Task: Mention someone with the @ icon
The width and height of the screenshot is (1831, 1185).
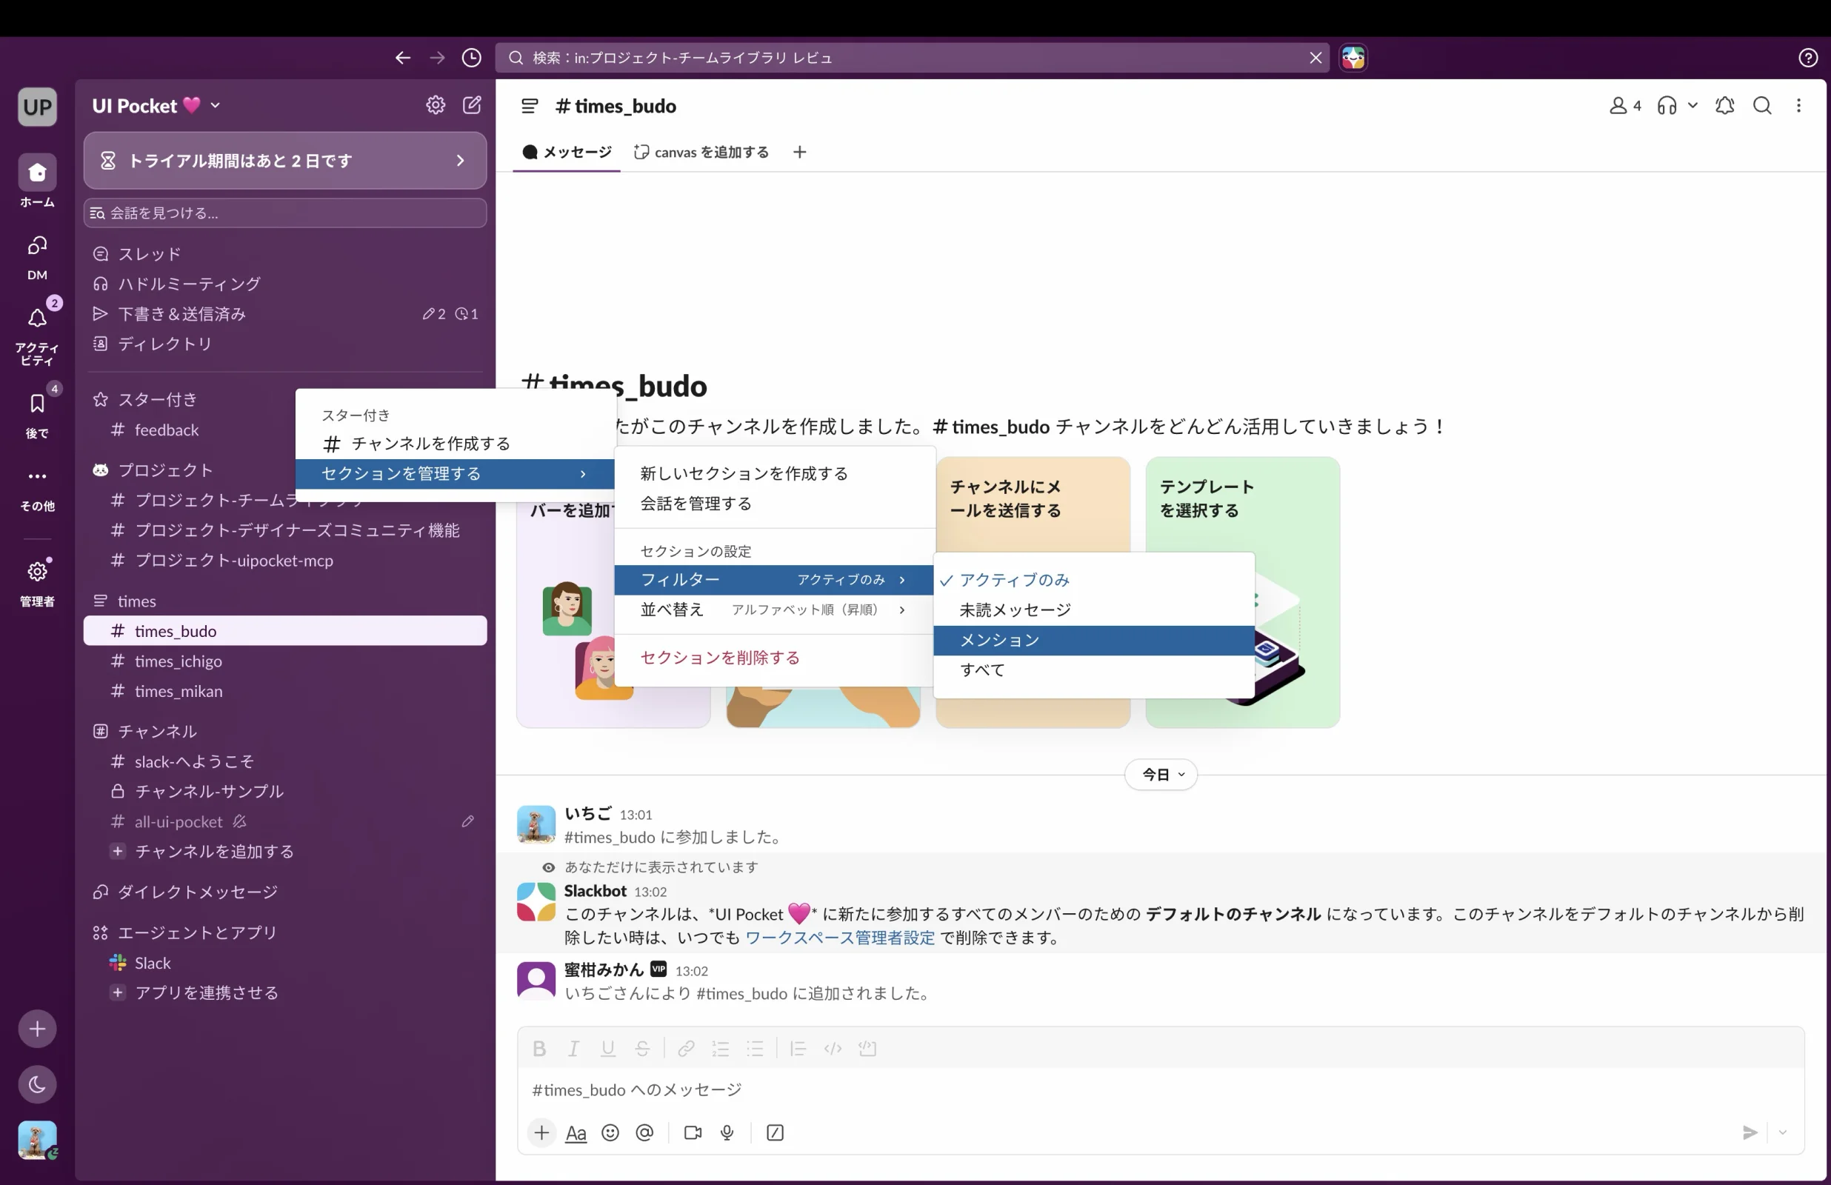Action: tap(644, 1132)
